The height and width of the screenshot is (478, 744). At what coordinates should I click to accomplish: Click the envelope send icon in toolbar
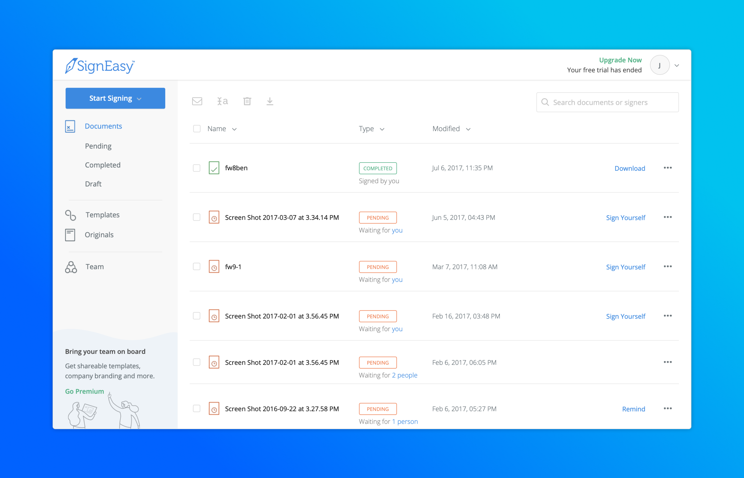tap(197, 101)
